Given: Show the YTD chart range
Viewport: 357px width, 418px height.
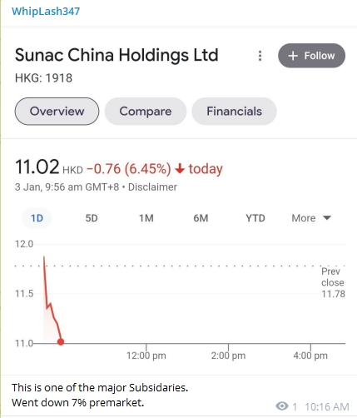Looking at the screenshot, I should pyautogui.click(x=255, y=218).
